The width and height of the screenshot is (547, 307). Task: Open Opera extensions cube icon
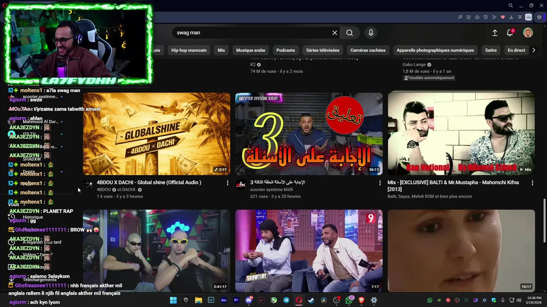coord(539,17)
